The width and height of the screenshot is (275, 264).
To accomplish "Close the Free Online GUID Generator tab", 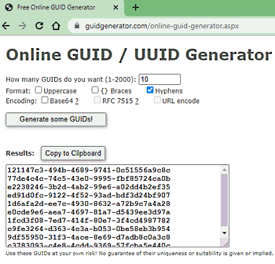I will (x=116, y=7).
